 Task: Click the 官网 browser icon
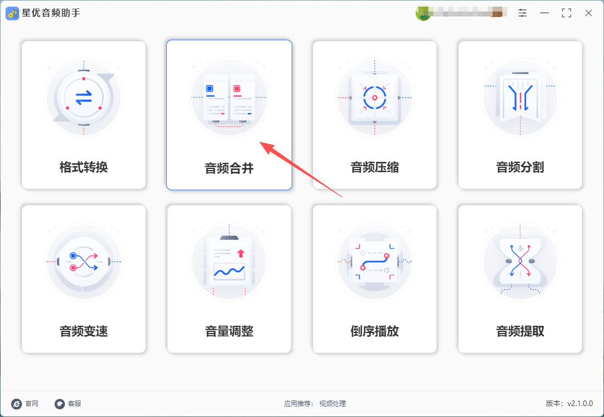point(16,403)
